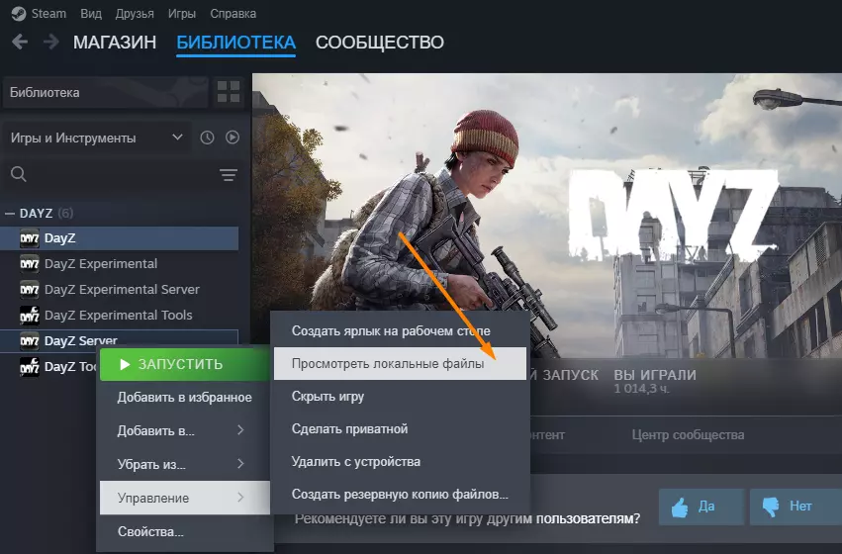Open the Управление submenu
This screenshot has width=842, height=554.
(x=185, y=498)
